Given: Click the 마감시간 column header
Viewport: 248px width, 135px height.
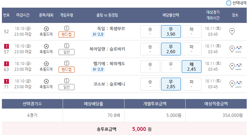Looking at the screenshot, I should coord(23,15).
